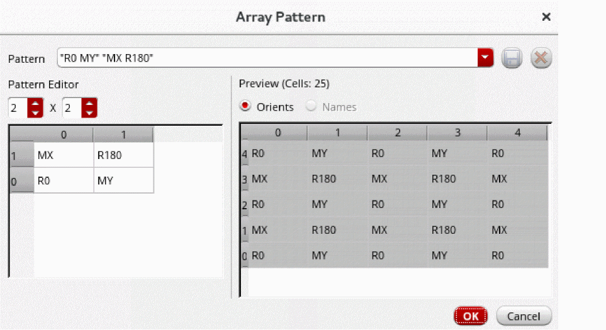Decrease the second pattern dimension value
Screen dimensions: 606x330
click(90, 113)
